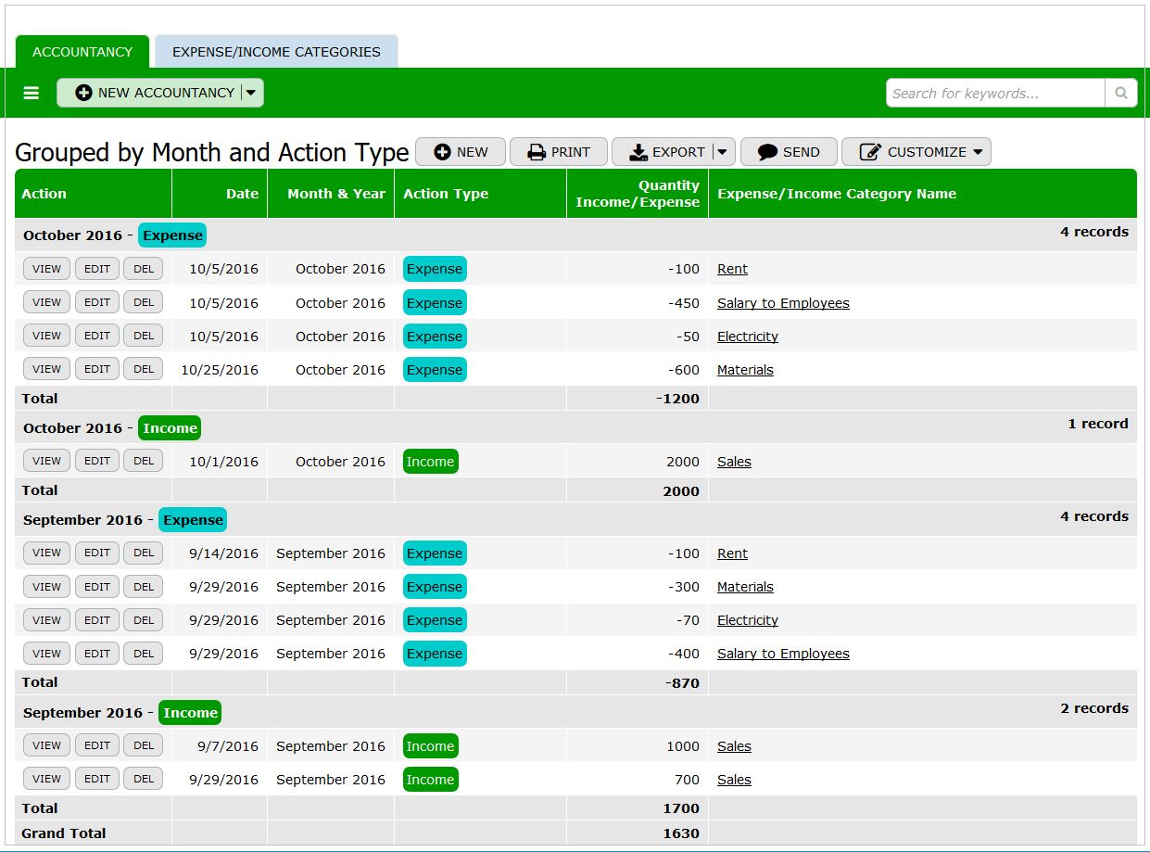Type in the keyword search field
This screenshot has height=852, width=1150.
[x=995, y=93]
